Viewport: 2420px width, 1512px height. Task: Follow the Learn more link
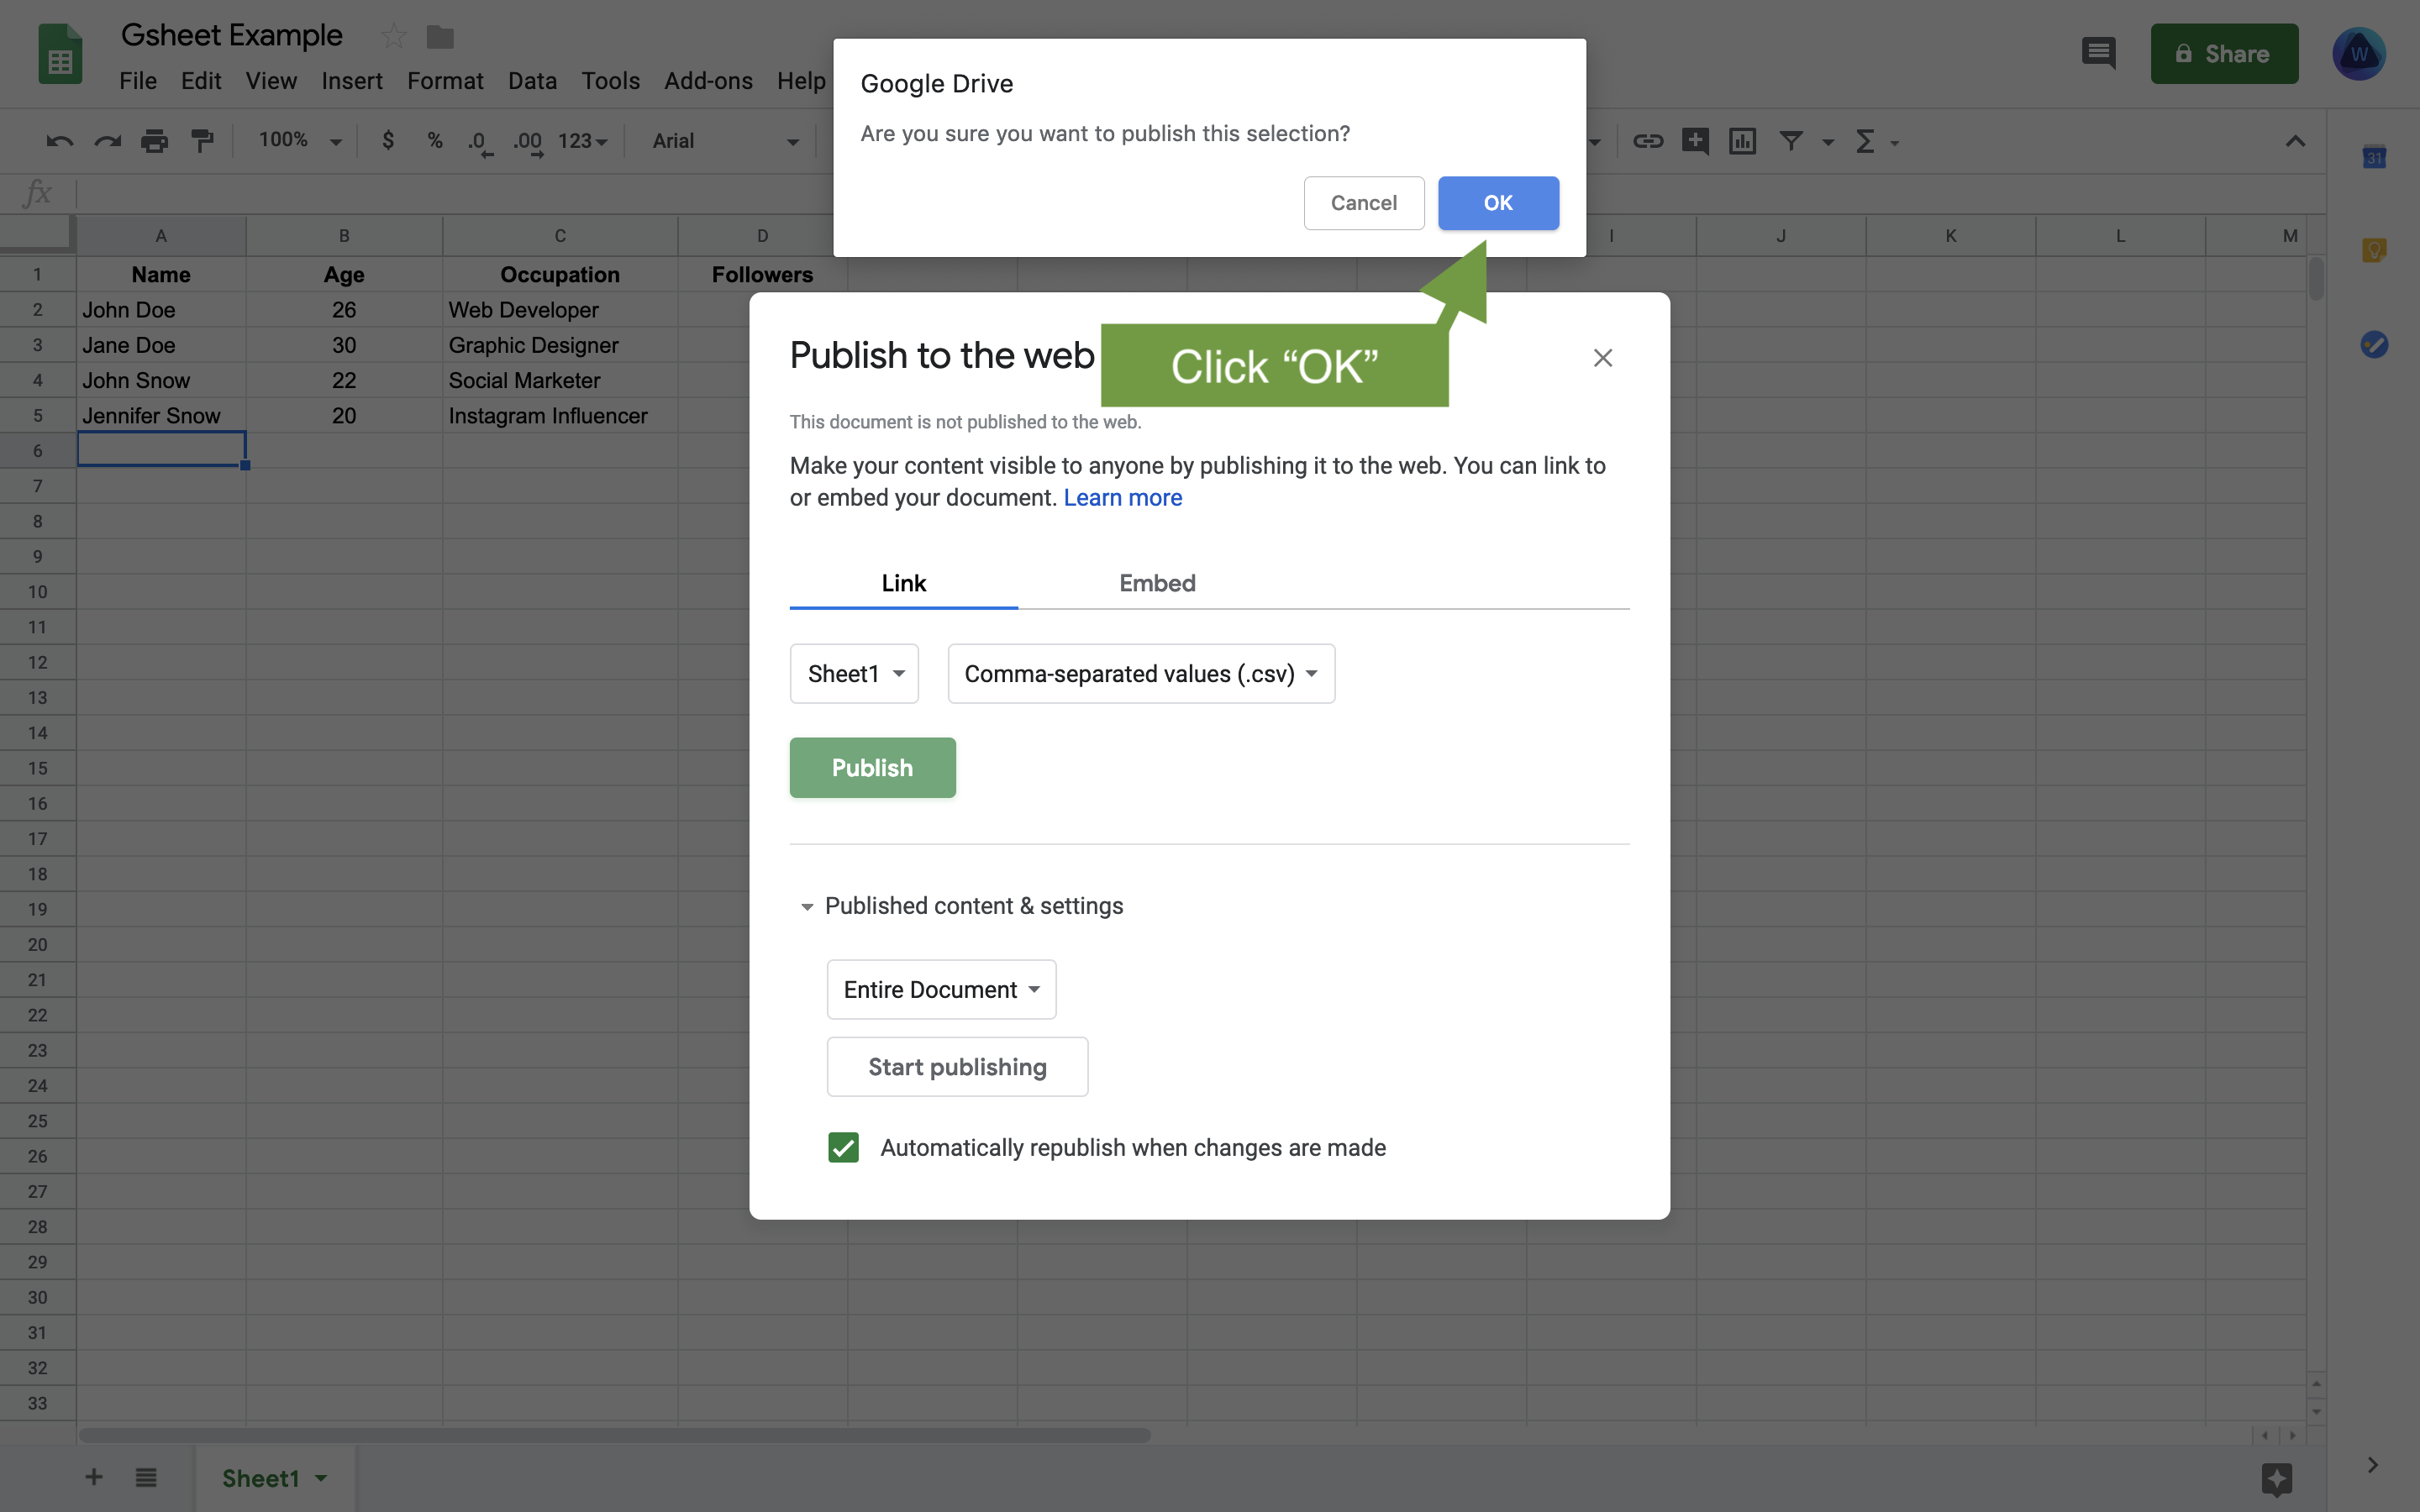click(1122, 498)
